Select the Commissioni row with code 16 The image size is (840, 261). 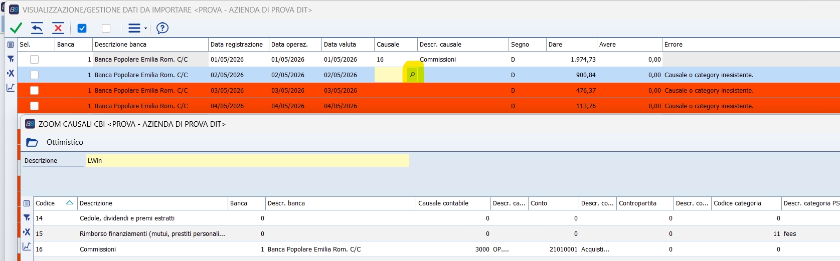coord(436,249)
